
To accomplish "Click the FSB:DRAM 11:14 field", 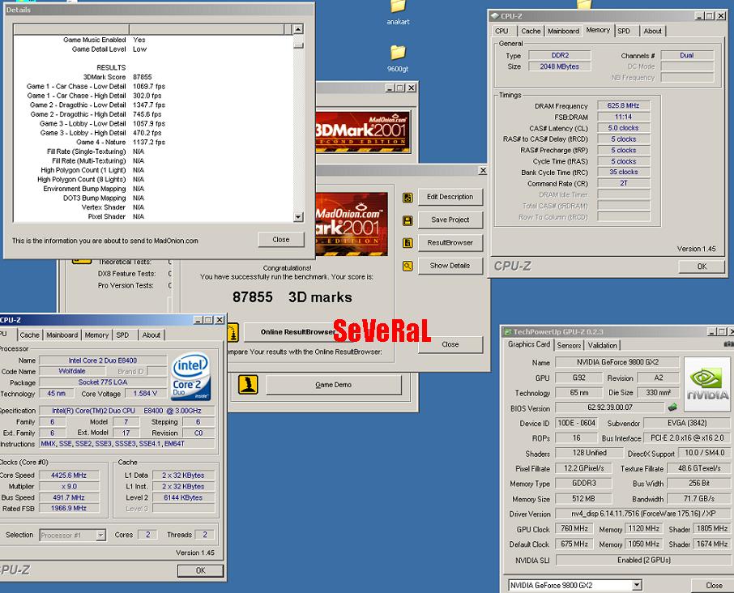I will (x=623, y=117).
